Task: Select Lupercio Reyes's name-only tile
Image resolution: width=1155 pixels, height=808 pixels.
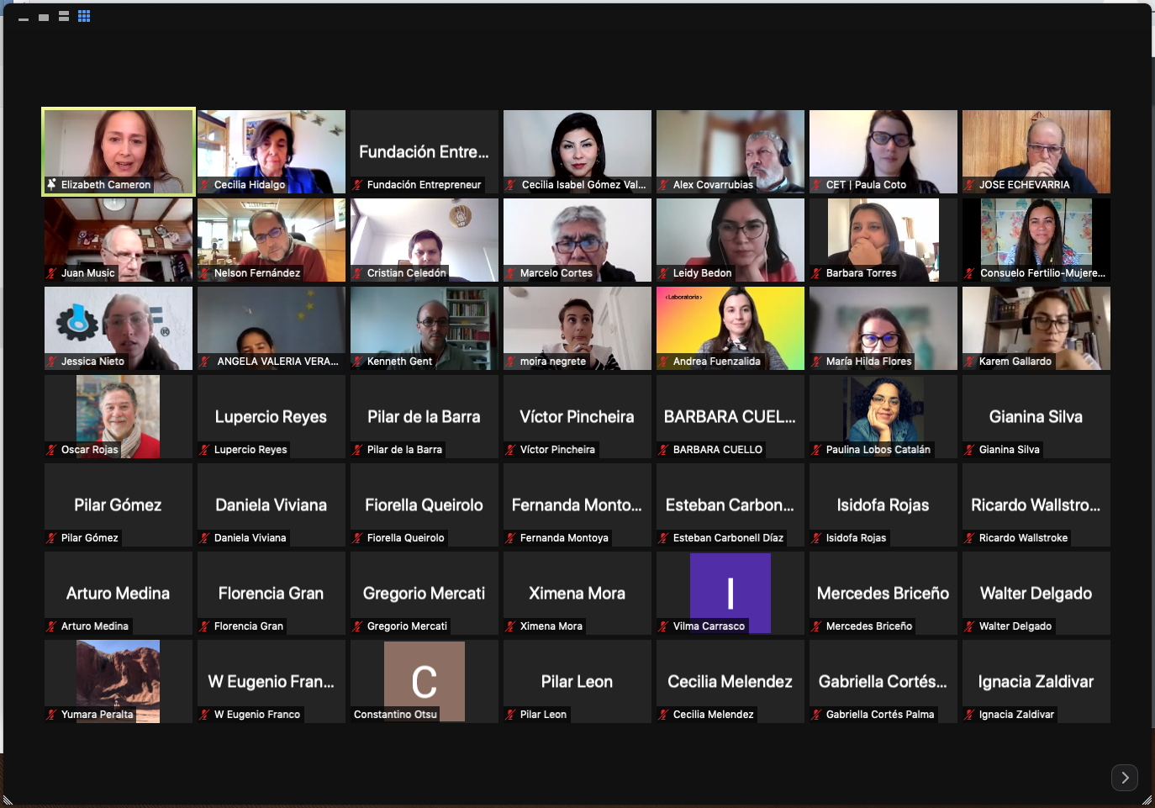Action: click(272, 416)
